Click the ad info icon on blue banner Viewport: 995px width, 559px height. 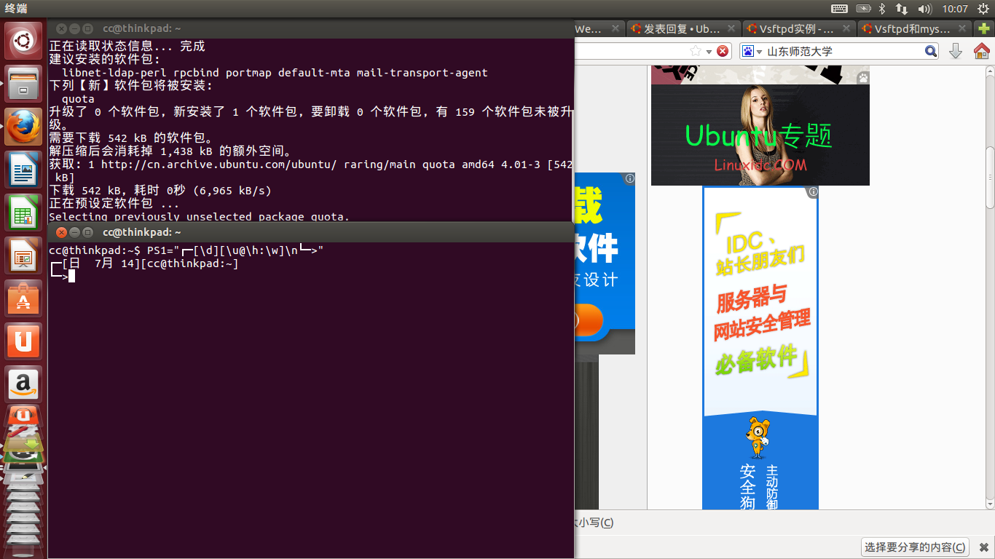pos(629,178)
